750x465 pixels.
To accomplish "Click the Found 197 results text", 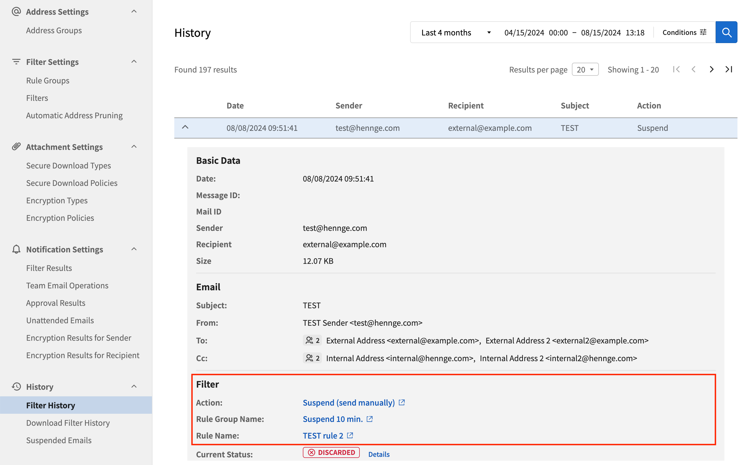I will point(206,70).
